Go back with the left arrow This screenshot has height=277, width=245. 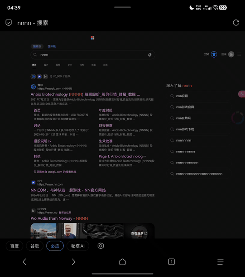pos(24,262)
